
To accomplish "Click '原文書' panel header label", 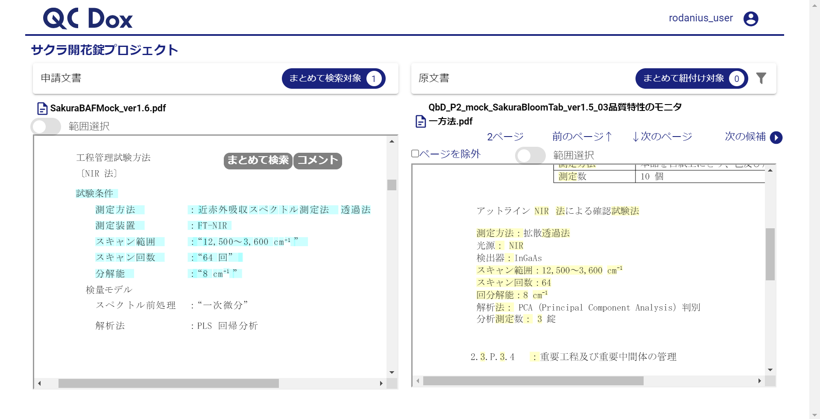I will click(x=434, y=78).
